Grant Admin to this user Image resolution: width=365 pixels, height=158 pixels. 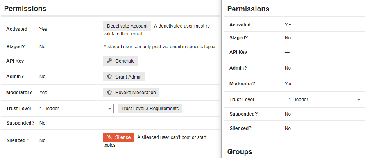124,77
